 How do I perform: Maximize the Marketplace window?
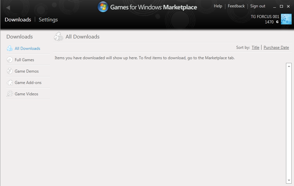pyautogui.click(x=281, y=6)
